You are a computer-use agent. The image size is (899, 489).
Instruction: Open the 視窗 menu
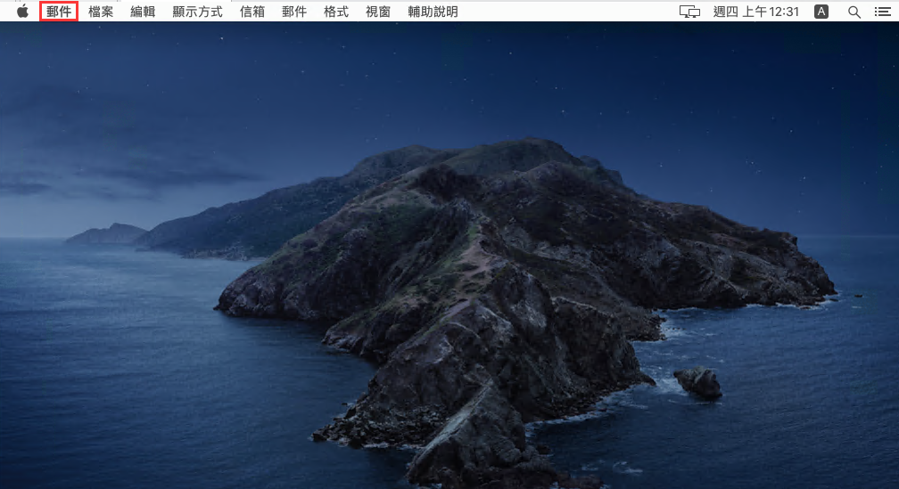coord(378,12)
